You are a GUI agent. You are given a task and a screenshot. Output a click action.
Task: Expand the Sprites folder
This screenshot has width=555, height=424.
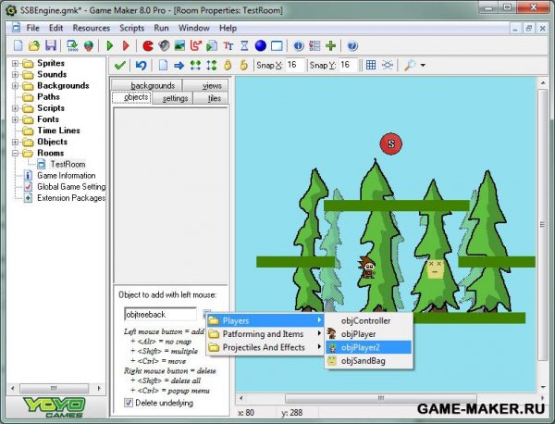tap(15, 63)
